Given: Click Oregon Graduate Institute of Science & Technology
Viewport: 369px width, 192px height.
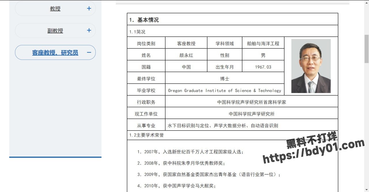Looking at the screenshot, I should (x=225, y=91).
